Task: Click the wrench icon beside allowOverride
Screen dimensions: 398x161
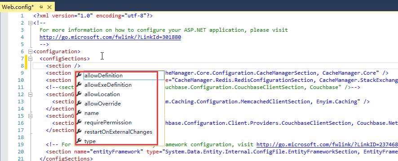Action: click(79, 103)
